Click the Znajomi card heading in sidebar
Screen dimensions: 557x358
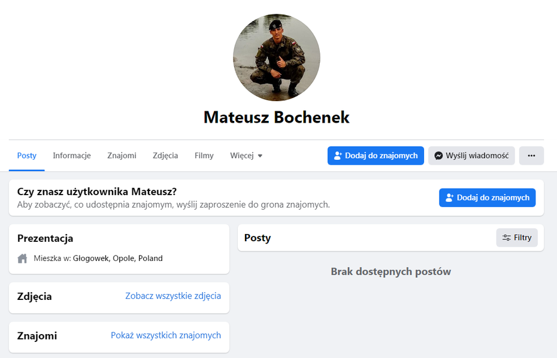pyautogui.click(x=37, y=336)
